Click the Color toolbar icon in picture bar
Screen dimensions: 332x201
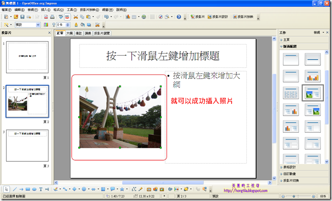pyautogui.click(x=46, y=25)
